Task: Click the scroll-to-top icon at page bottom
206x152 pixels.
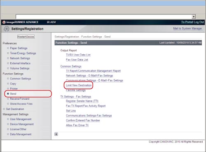Action: coord(56,134)
